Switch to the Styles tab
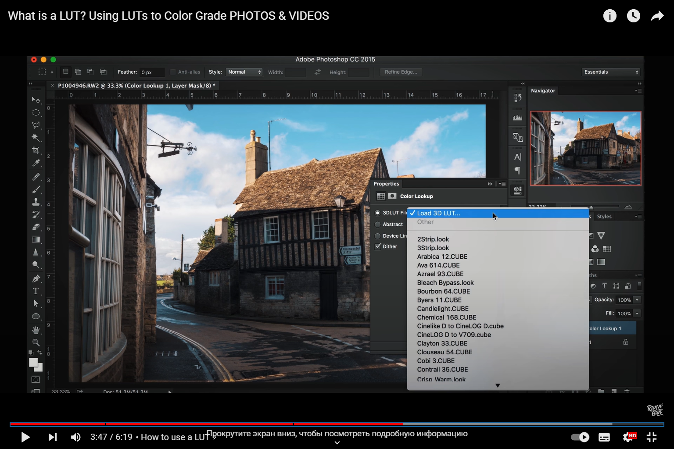Image resolution: width=674 pixels, height=449 pixels. (604, 216)
